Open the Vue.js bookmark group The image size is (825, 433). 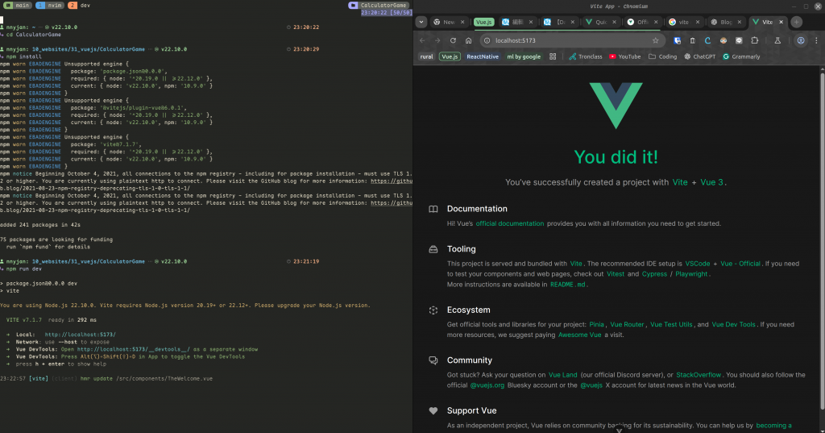450,56
